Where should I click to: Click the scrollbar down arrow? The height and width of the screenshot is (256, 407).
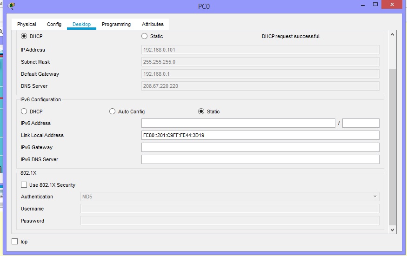pos(392,230)
